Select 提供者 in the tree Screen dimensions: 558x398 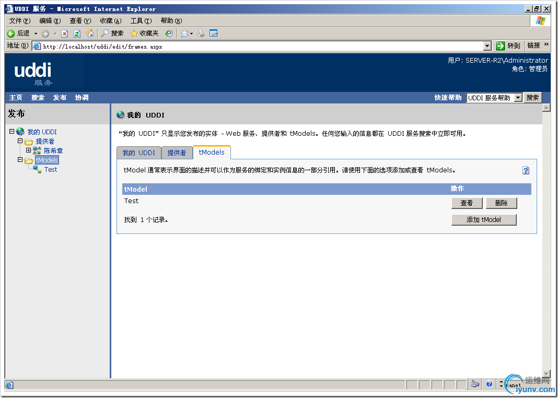pyautogui.click(x=45, y=142)
